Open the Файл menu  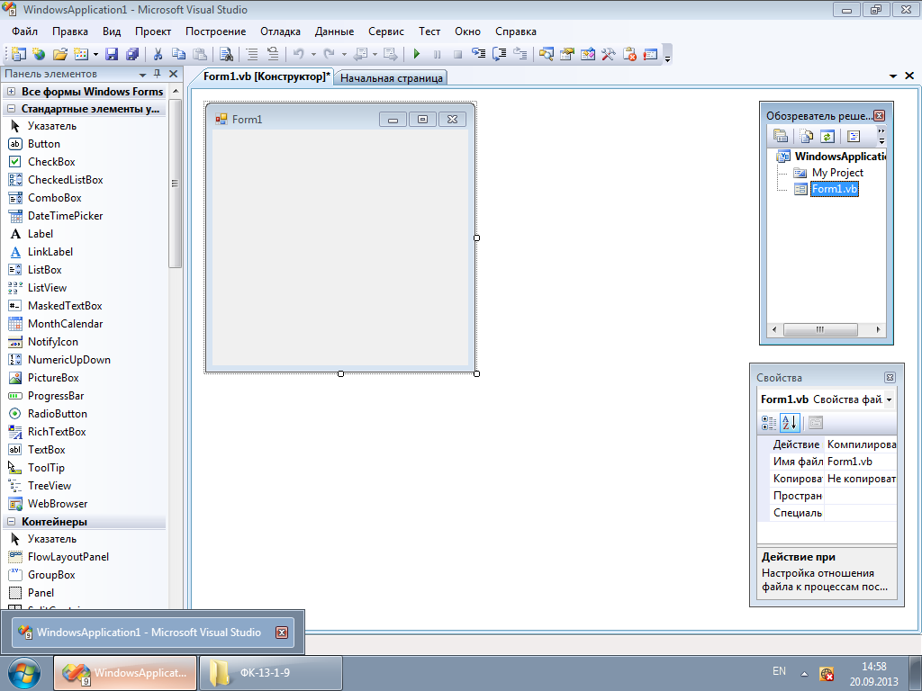pos(24,31)
